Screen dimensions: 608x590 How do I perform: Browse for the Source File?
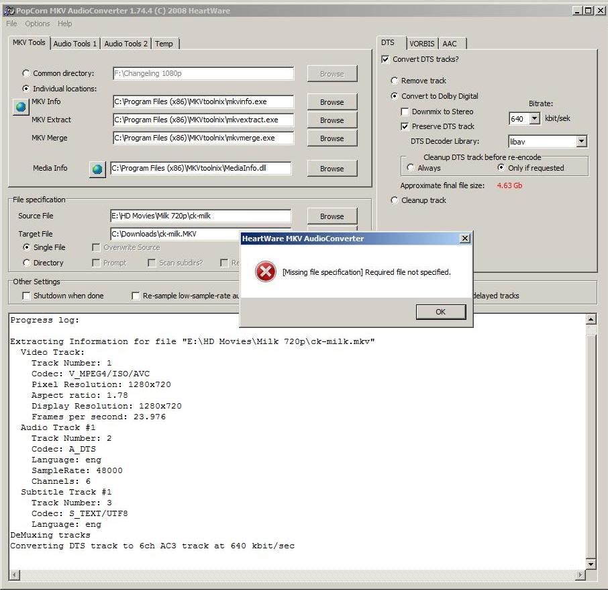tap(332, 216)
